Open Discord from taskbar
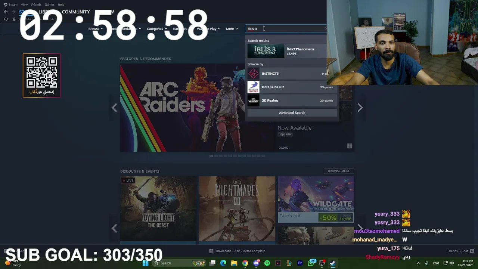Image resolution: width=478 pixels, height=269 pixels. (256, 263)
